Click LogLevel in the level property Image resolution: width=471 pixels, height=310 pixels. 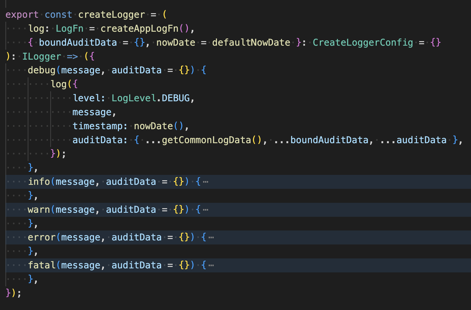click(134, 98)
